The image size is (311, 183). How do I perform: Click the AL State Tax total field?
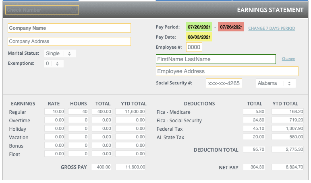tap(254, 137)
